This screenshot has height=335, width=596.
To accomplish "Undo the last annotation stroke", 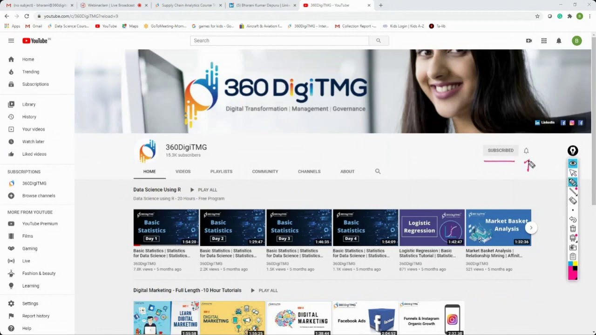I will point(573,220).
